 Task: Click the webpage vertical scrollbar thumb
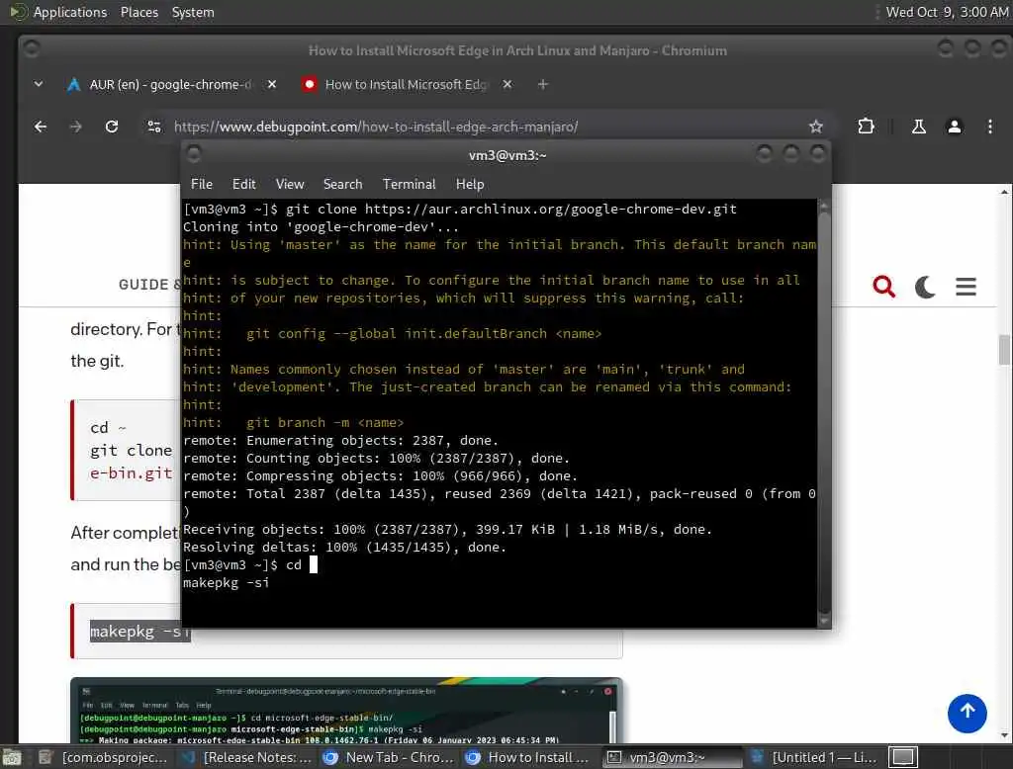[1004, 349]
